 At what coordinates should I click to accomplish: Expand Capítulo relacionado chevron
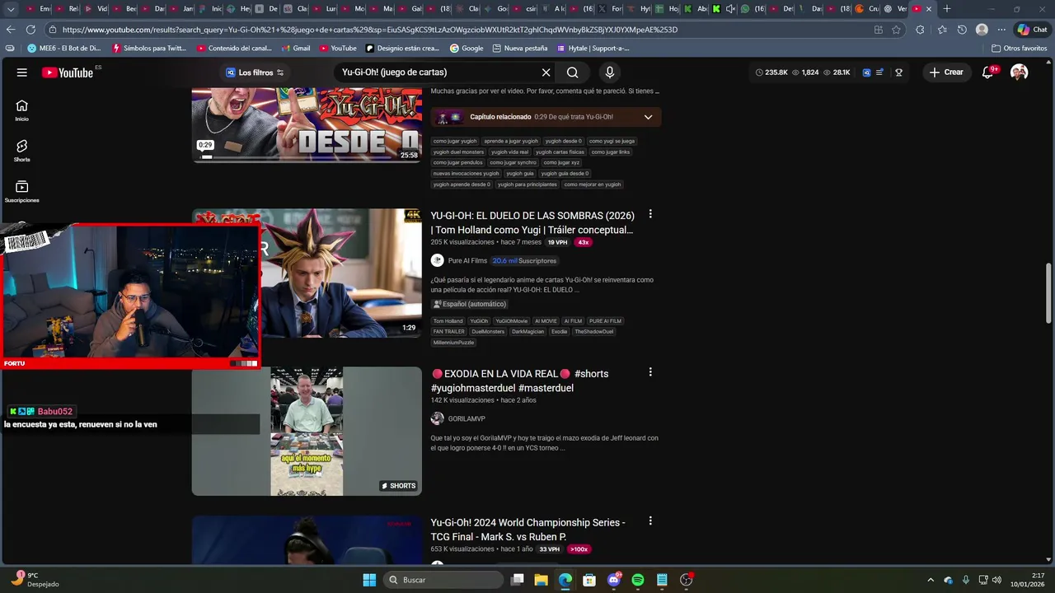[648, 117]
